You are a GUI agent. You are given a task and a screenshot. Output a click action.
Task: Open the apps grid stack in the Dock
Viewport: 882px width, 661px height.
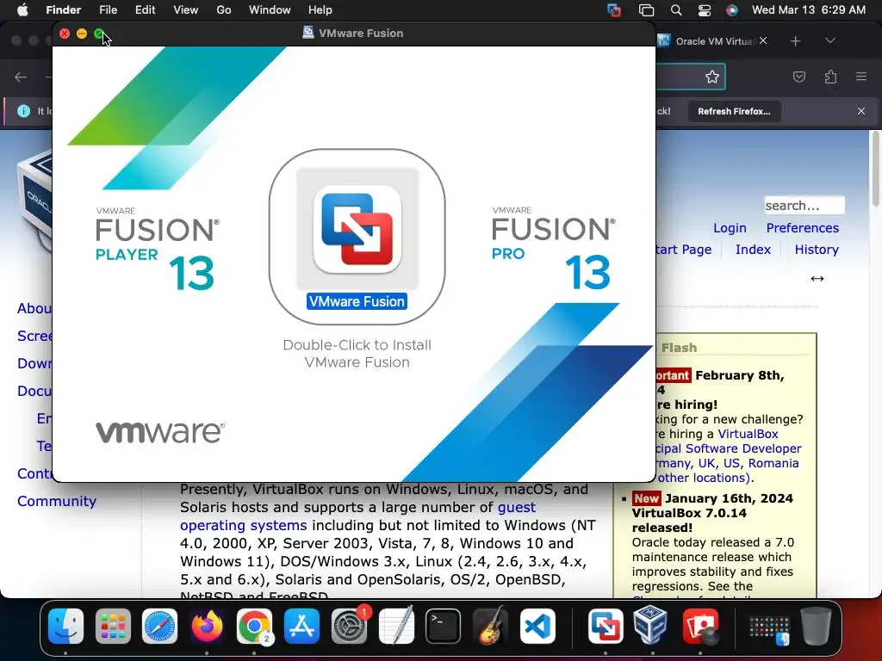click(x=769, y=627)
